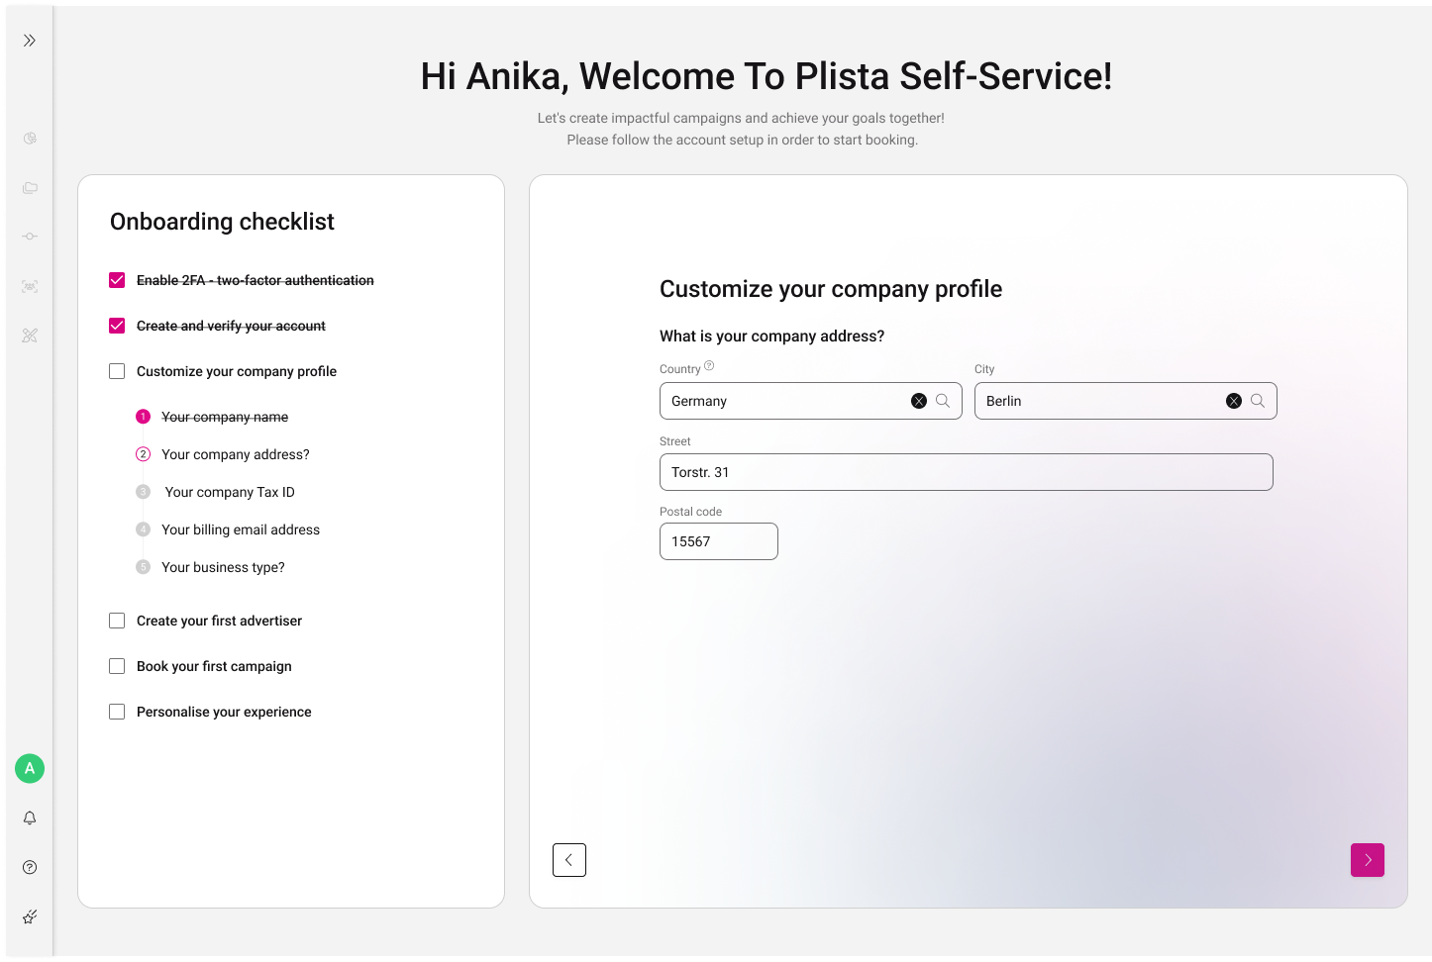Select step 1 Your company name

pyautogui.click(x=212, y=417)
